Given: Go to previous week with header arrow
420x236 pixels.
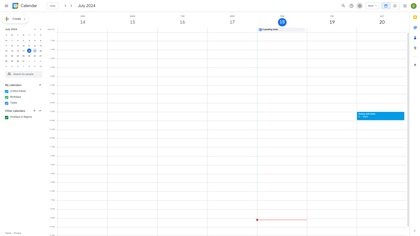Looking at the screenshot, I should pos(65,6).
